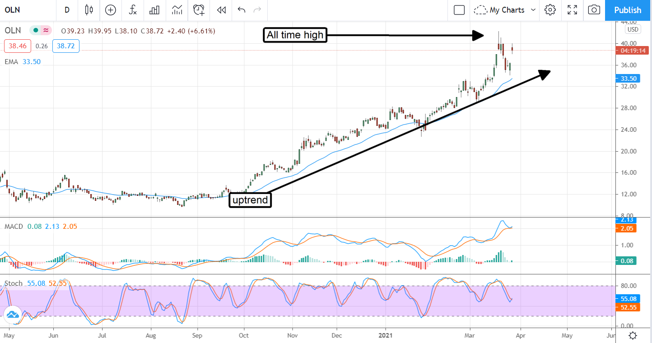Click the 28.00 price axis label
652x343 pixels.
(629, 108)
